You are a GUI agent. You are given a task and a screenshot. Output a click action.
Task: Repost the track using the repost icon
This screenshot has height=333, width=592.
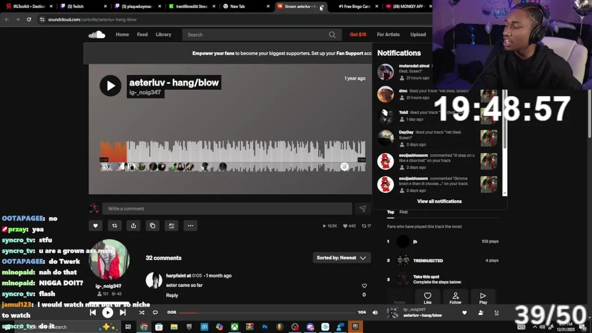click(x=115, y=226)
